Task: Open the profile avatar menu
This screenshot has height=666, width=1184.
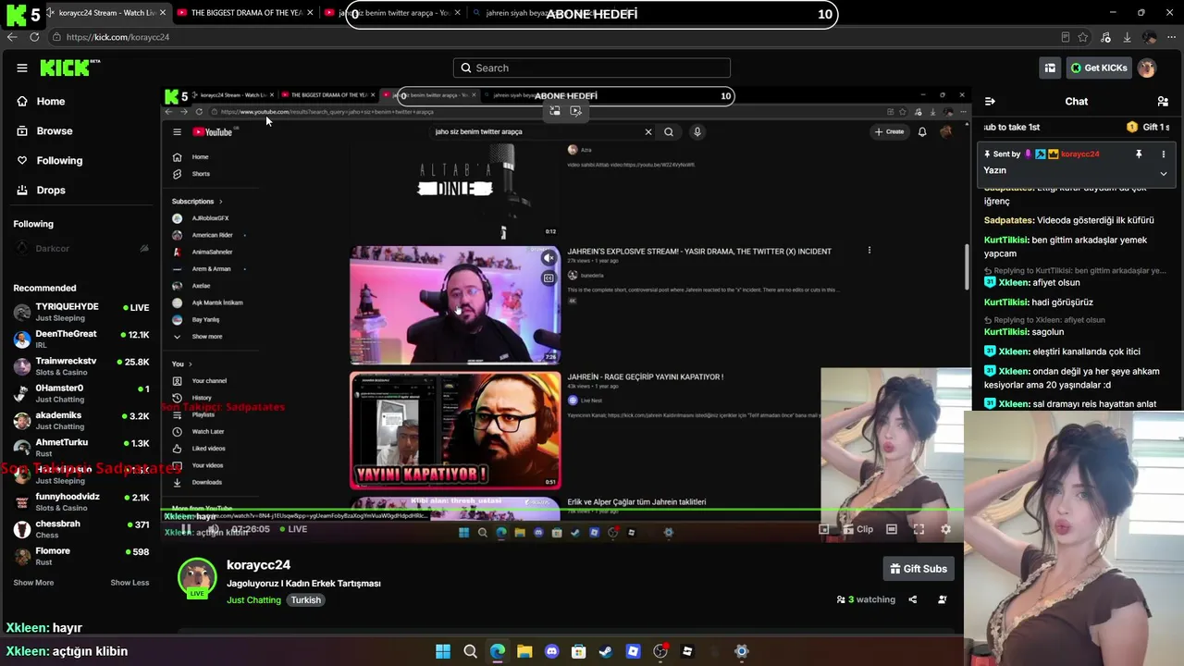Action: click(x=1147, y=68)
